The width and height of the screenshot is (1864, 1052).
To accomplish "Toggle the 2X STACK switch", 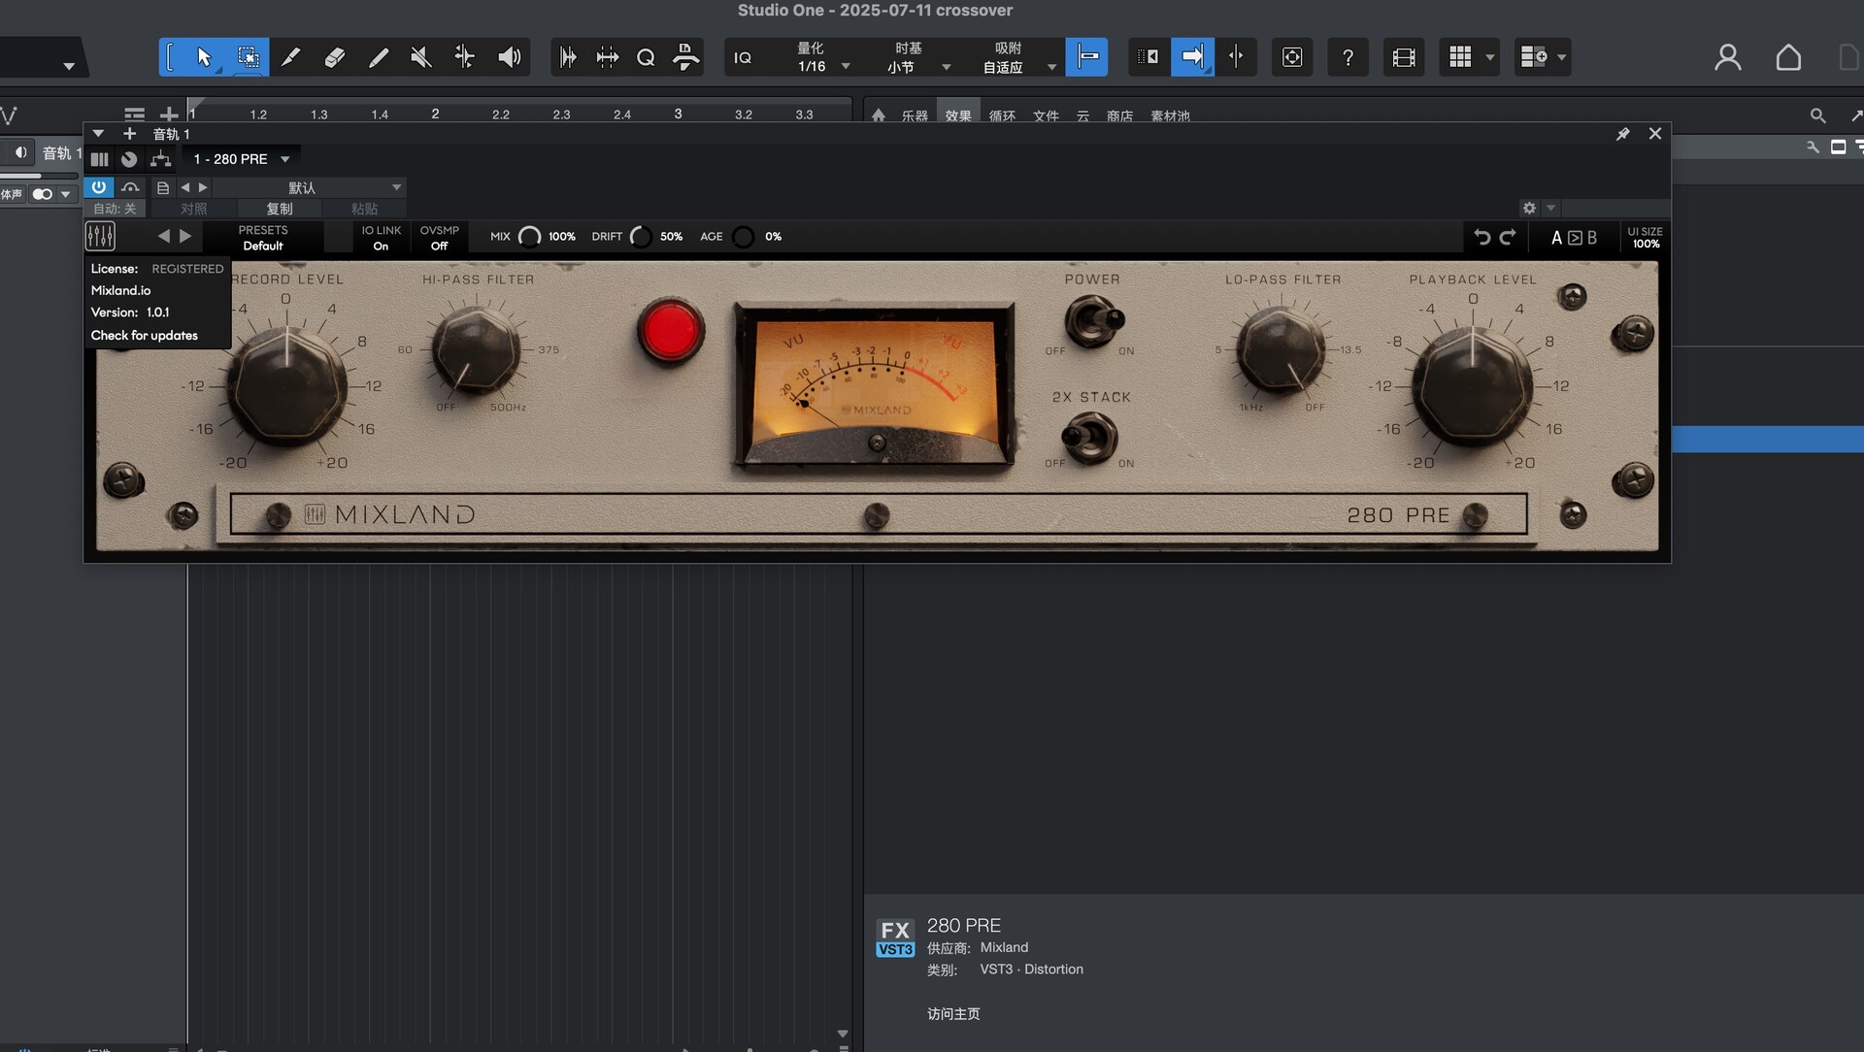I will [1090, 437].
